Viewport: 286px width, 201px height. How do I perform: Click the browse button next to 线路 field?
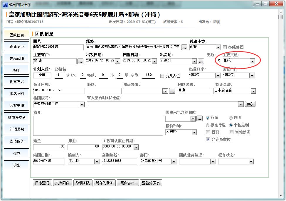pyautogui.click(x=184, y=47)
